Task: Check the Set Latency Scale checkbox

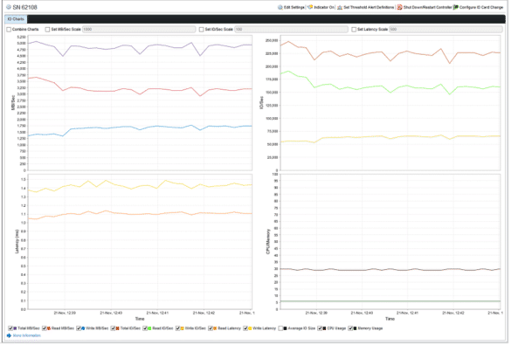Action: pos(354,30)
